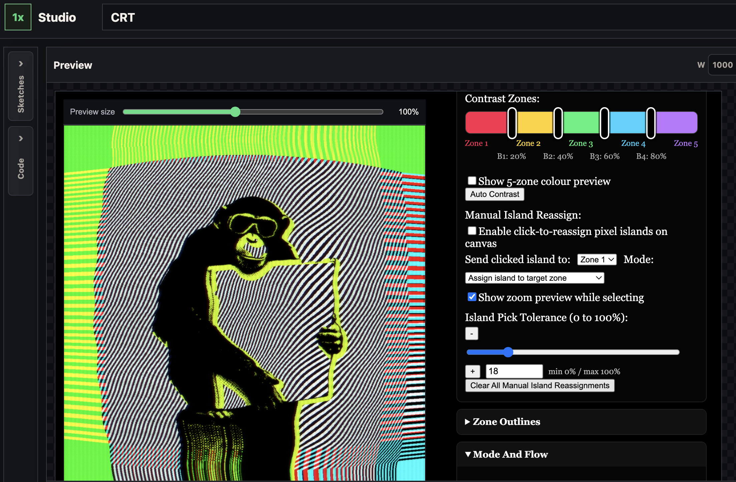Click the Zone 5 label text
Screen dimensions: 736x482
pos(686,143)
